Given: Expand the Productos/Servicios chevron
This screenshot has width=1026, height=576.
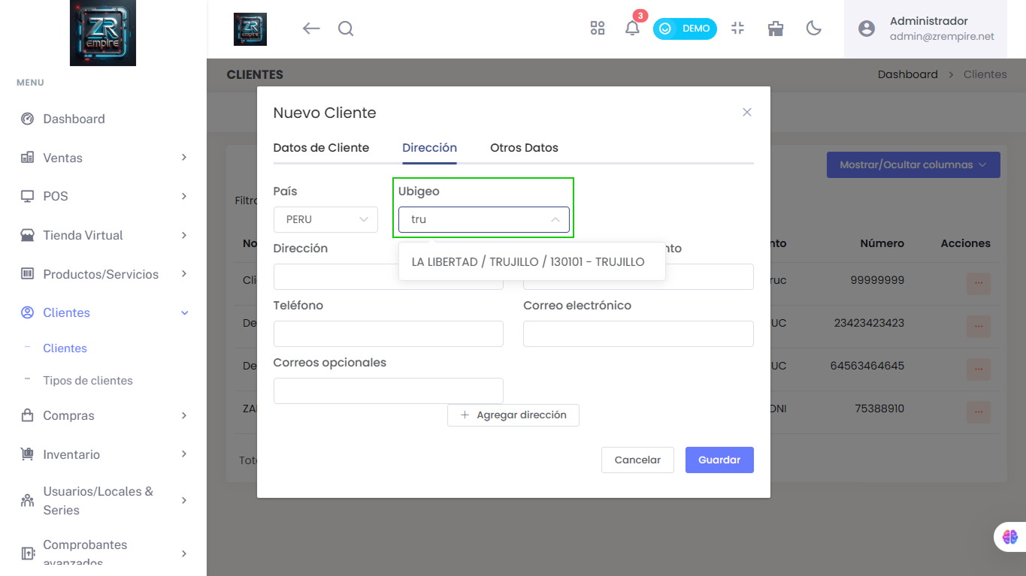Looking at the screenshot, I should pos(184,274).
